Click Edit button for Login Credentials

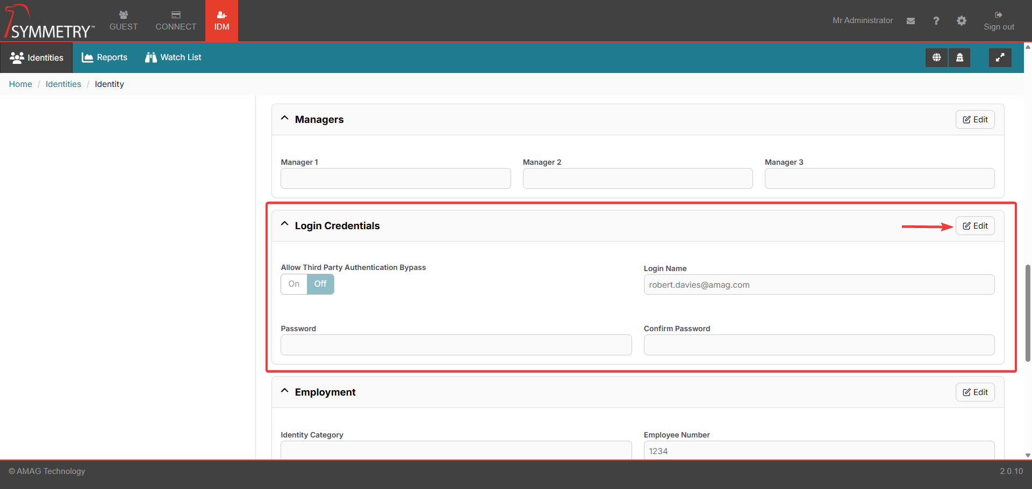(x=974, y=226)
